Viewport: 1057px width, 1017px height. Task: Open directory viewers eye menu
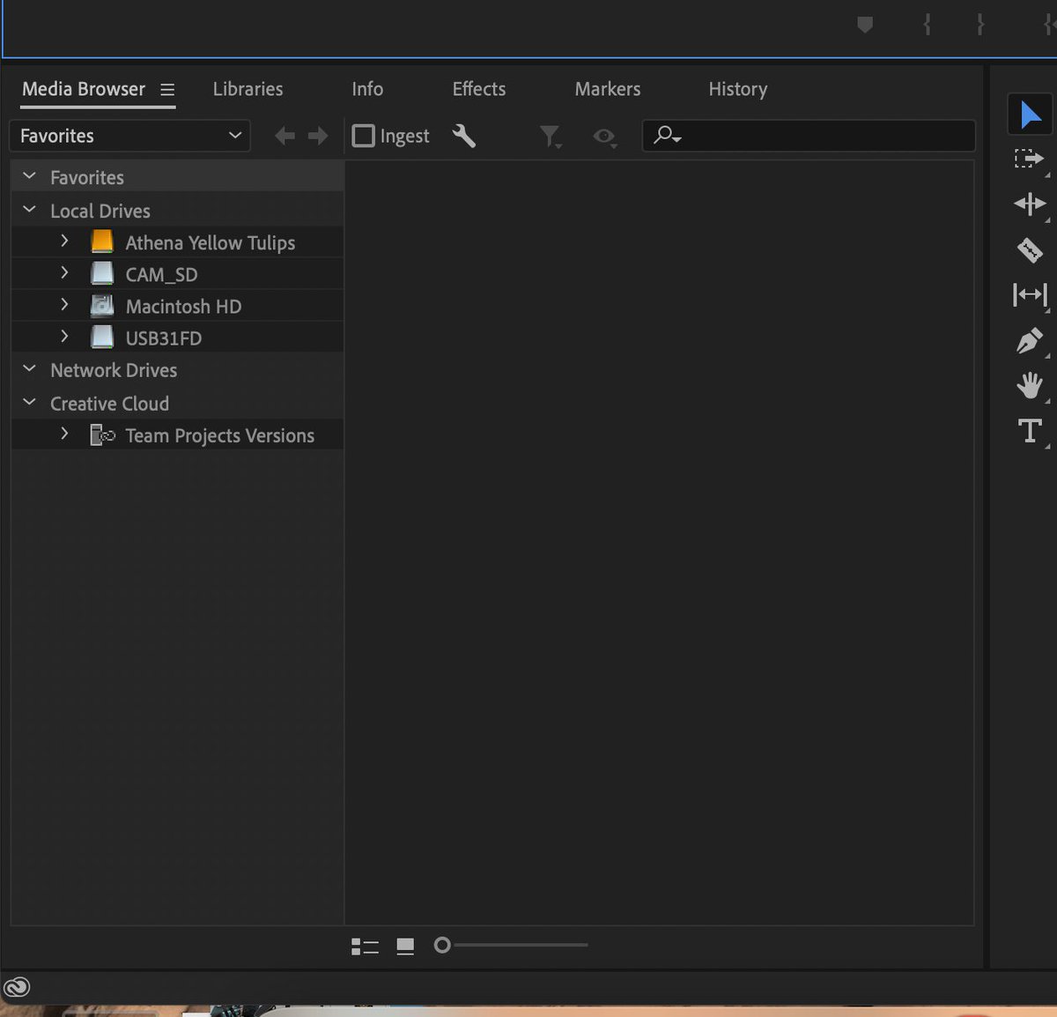(604, 137)
